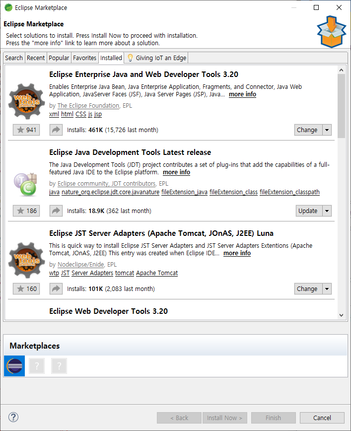Click Change button for Enterprise Java and Web Developer Tools
Viewport: 351px width, 431px height.
tap(308, 130)
